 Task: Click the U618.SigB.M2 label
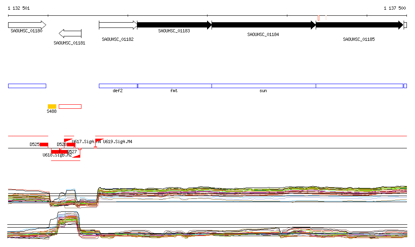tap(57, 155)
